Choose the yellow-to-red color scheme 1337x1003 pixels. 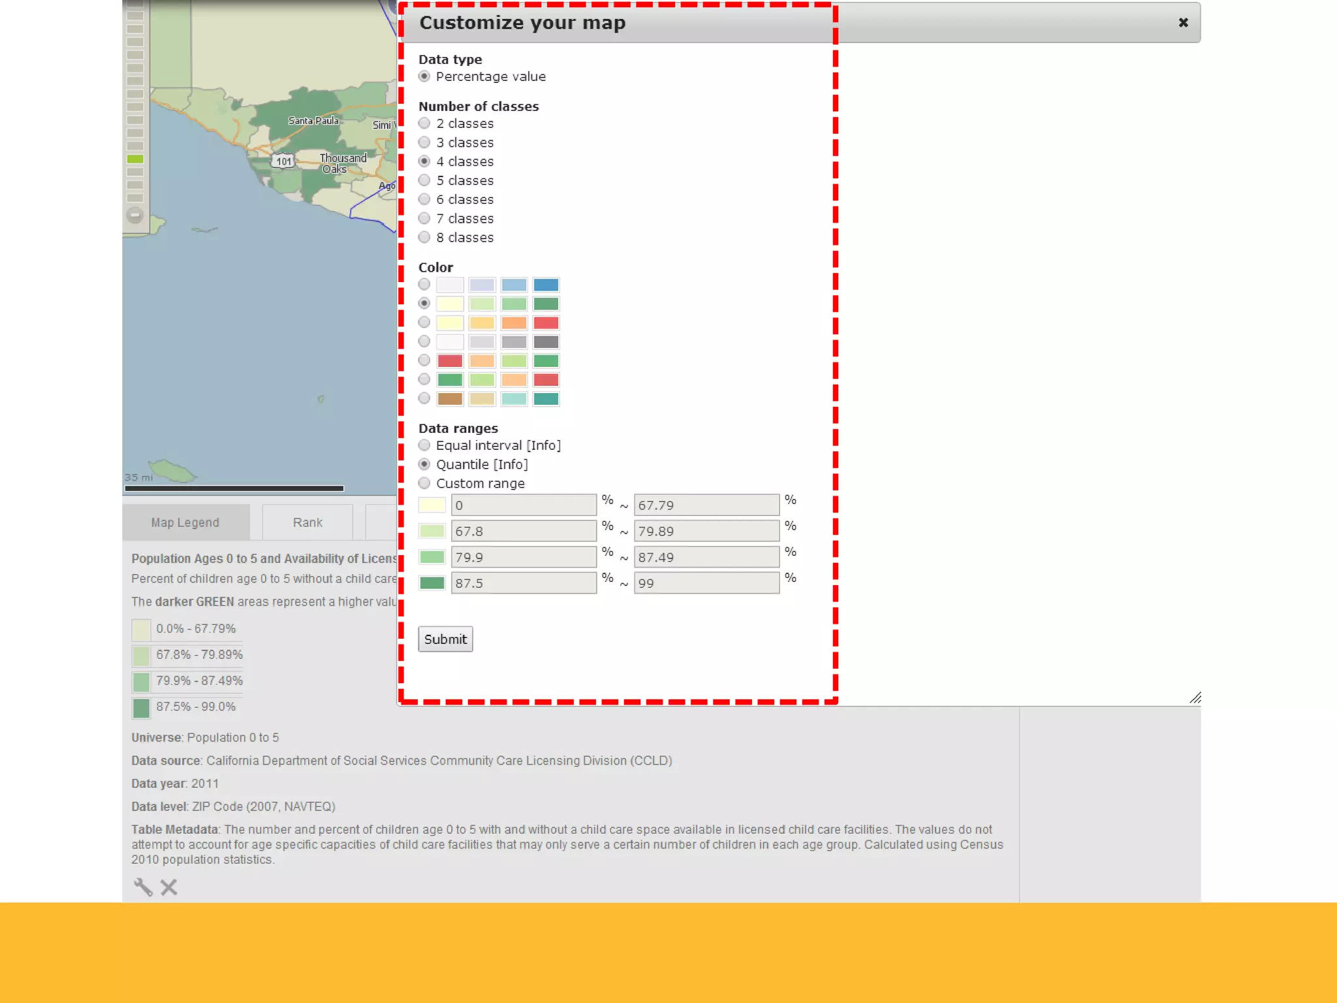click(x=424, y=323)
